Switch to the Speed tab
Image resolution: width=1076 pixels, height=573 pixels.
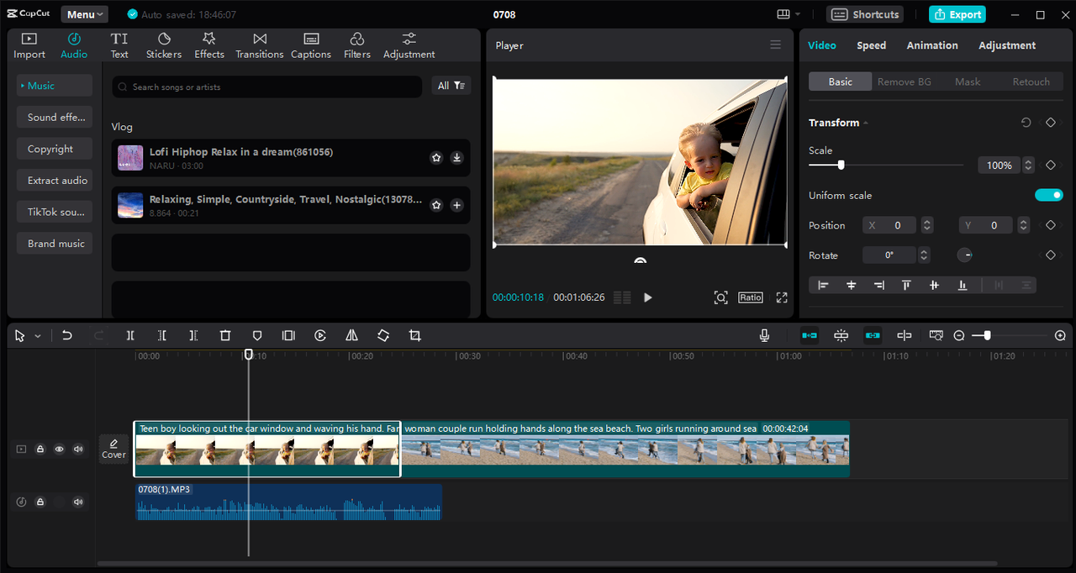[871, 45]
